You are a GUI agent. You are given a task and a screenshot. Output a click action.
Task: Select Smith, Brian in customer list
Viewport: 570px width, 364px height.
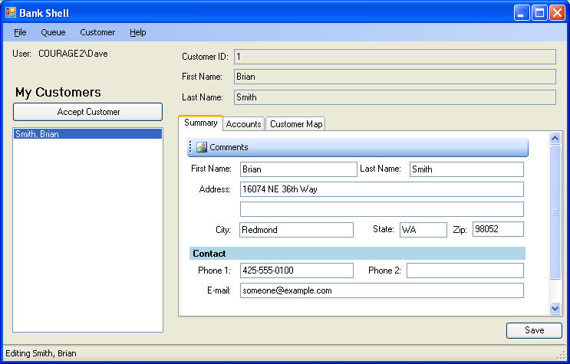pyautogui.click(x=87, y=134)
